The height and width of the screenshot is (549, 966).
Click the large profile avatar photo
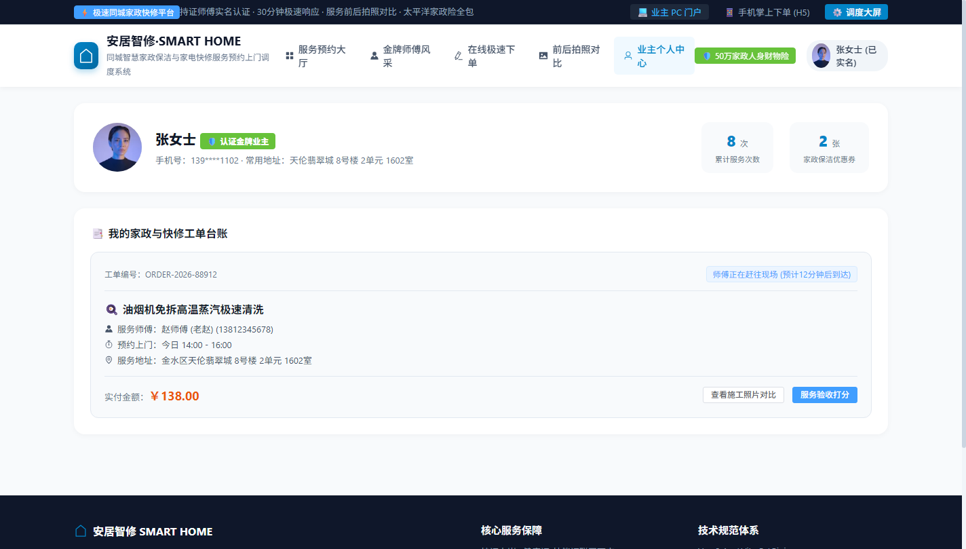117,147
